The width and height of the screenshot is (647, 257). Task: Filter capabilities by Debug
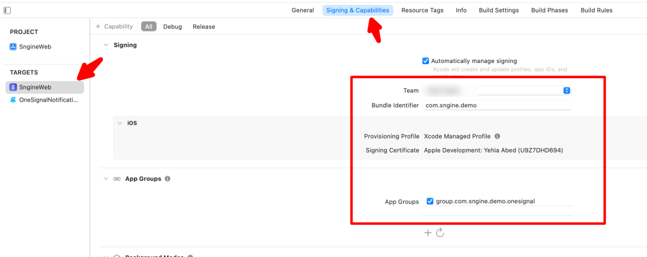click(172, 26)
